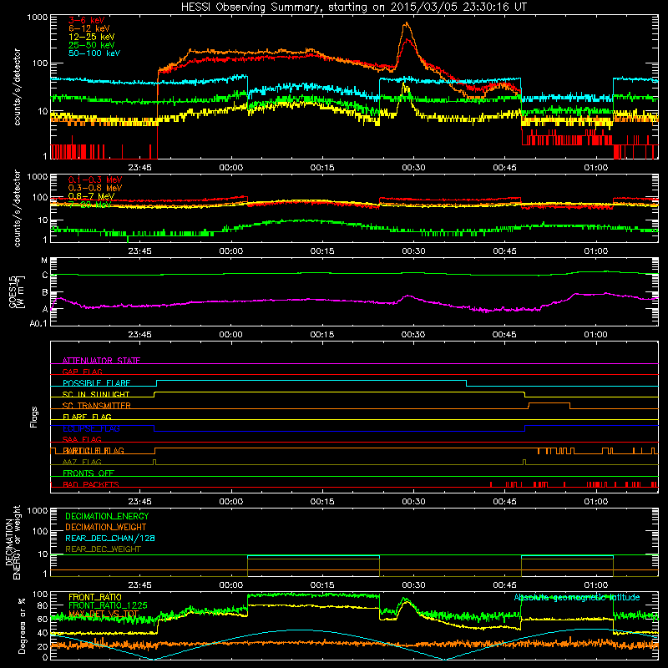The height and width of the screenshot is (668, 668).
Task: Select the M class tick on GOES plot
Action: click(x=44, y=261)
